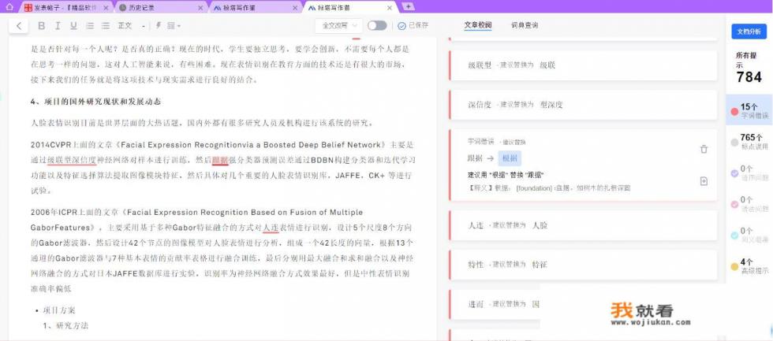Screen dimensions: 773x341
Task: Toggle italic formatting
Action: click(x=58, y=25)
